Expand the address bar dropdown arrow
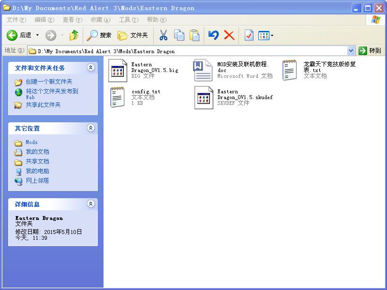Image resolution: width=387 pixels, height=290 pixels. click(351, 51)
